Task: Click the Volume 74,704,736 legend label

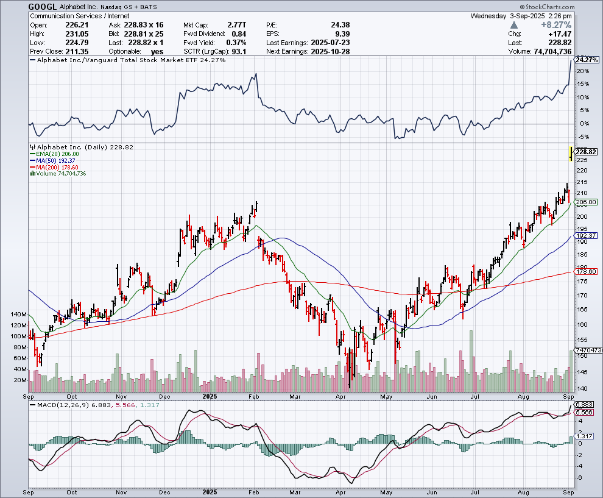Action: (61, 174)
